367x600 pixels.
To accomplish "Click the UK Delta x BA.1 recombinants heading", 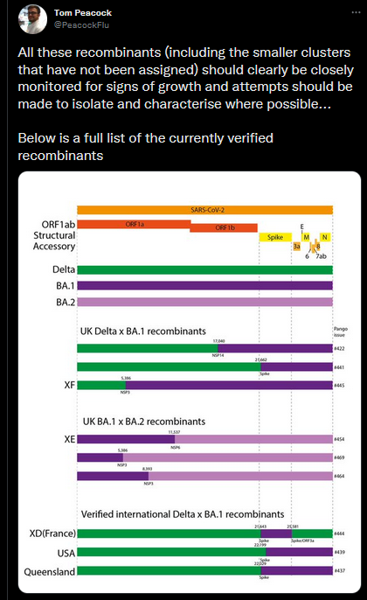I will coord(143,331).
